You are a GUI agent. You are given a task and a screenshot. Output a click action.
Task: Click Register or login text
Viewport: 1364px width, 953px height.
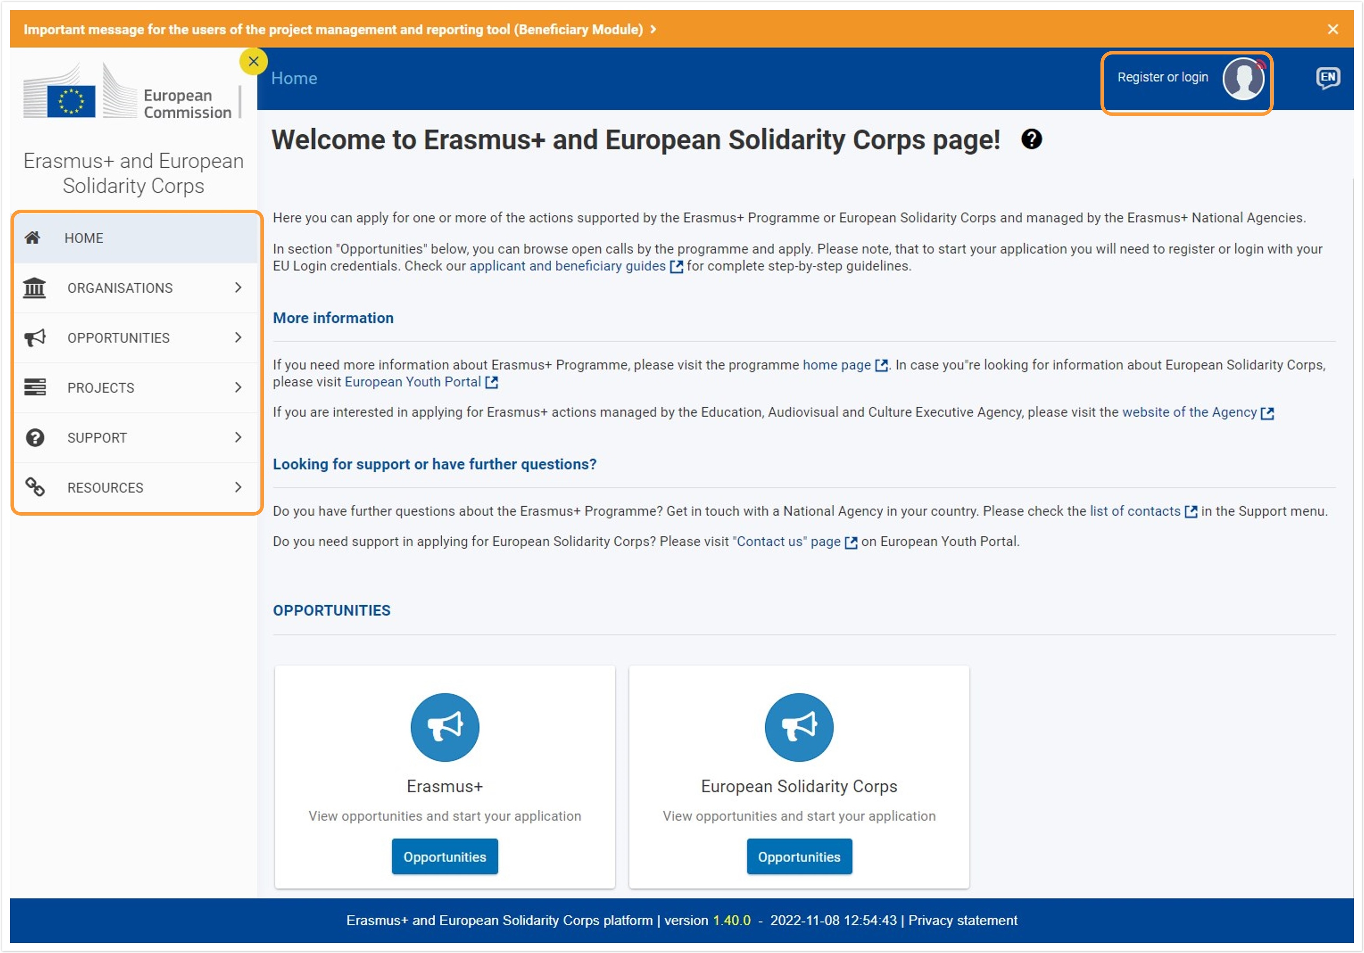tap(1163, 77)
